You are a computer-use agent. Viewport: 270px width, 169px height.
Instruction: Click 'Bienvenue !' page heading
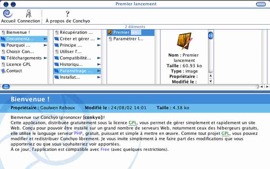tap(30, 99)
